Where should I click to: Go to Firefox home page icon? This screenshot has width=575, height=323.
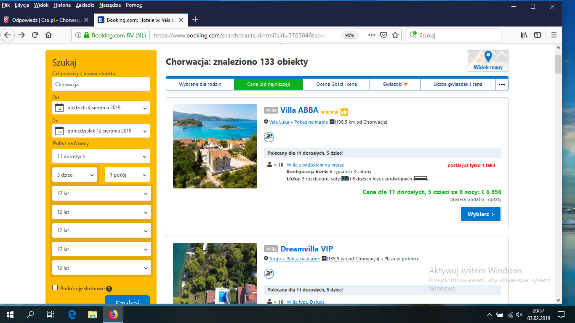pos(49,35)
